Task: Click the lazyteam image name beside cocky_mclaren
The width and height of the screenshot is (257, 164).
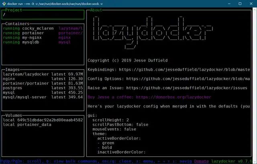Action: (71, 28)
